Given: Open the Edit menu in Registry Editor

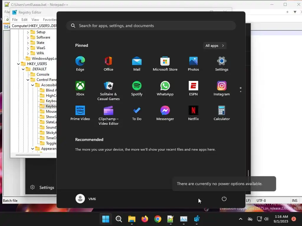Looking at the screenshot, I should tap(24, 20).
